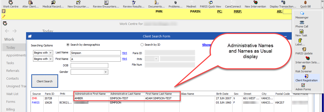
Task: Click the Hint link beside Last Name
Action: tap(125, 53)
